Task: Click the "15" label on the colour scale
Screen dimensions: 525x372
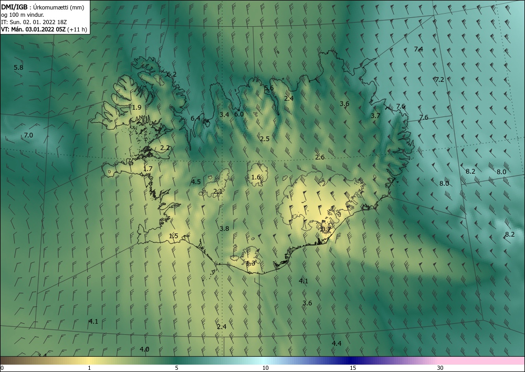Action: click(353, 368)
